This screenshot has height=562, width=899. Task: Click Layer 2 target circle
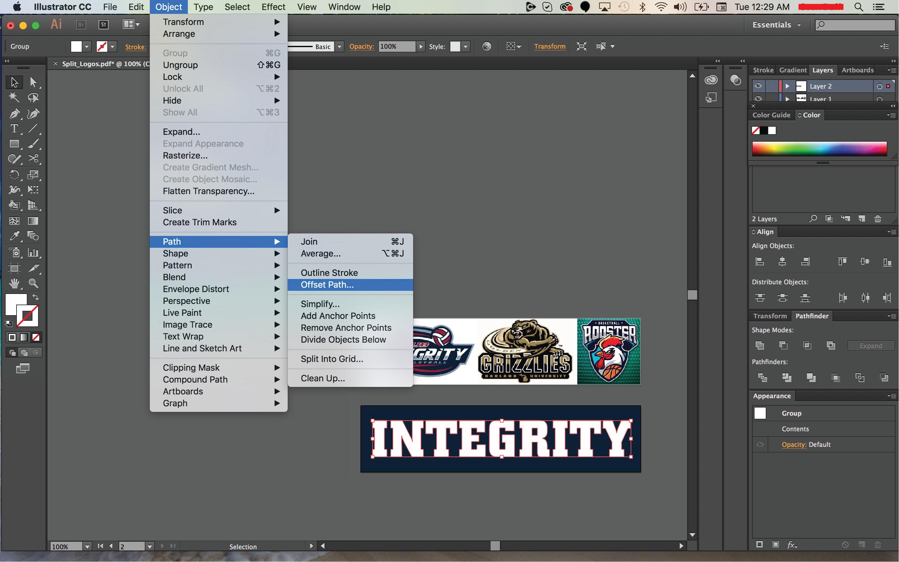[x=879, y=86]
